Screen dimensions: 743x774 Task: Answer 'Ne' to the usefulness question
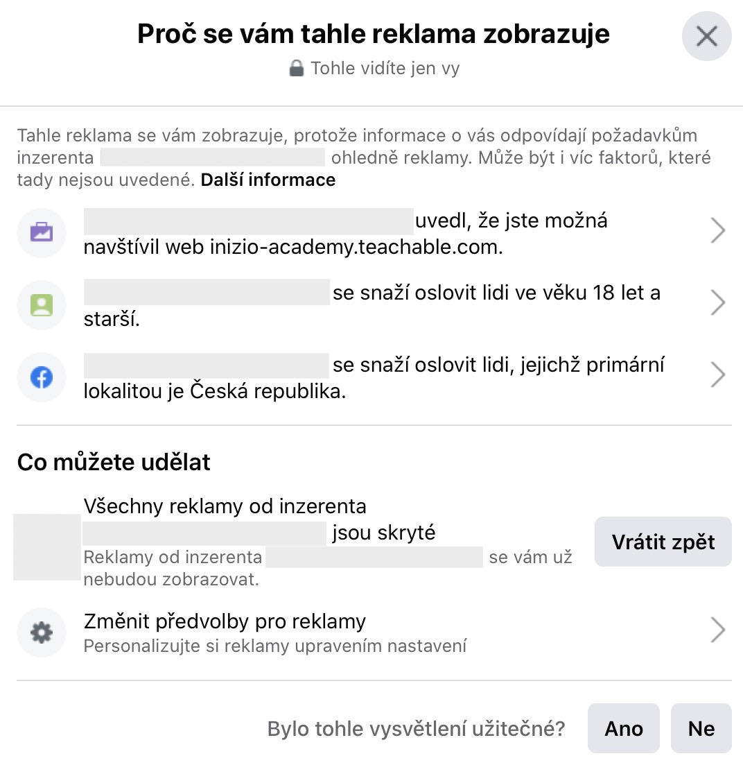coord(701,728)
